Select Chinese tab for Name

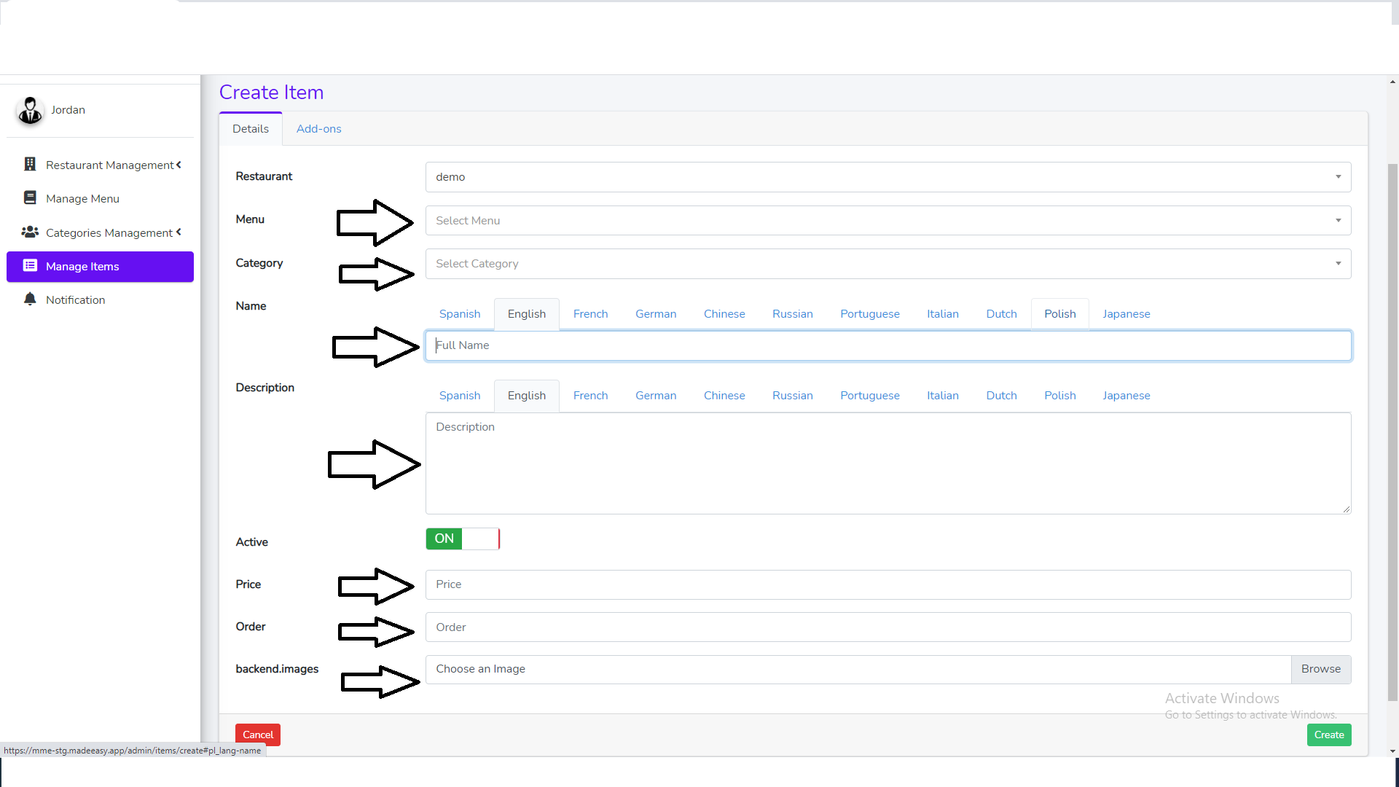[x=724, y=314]
